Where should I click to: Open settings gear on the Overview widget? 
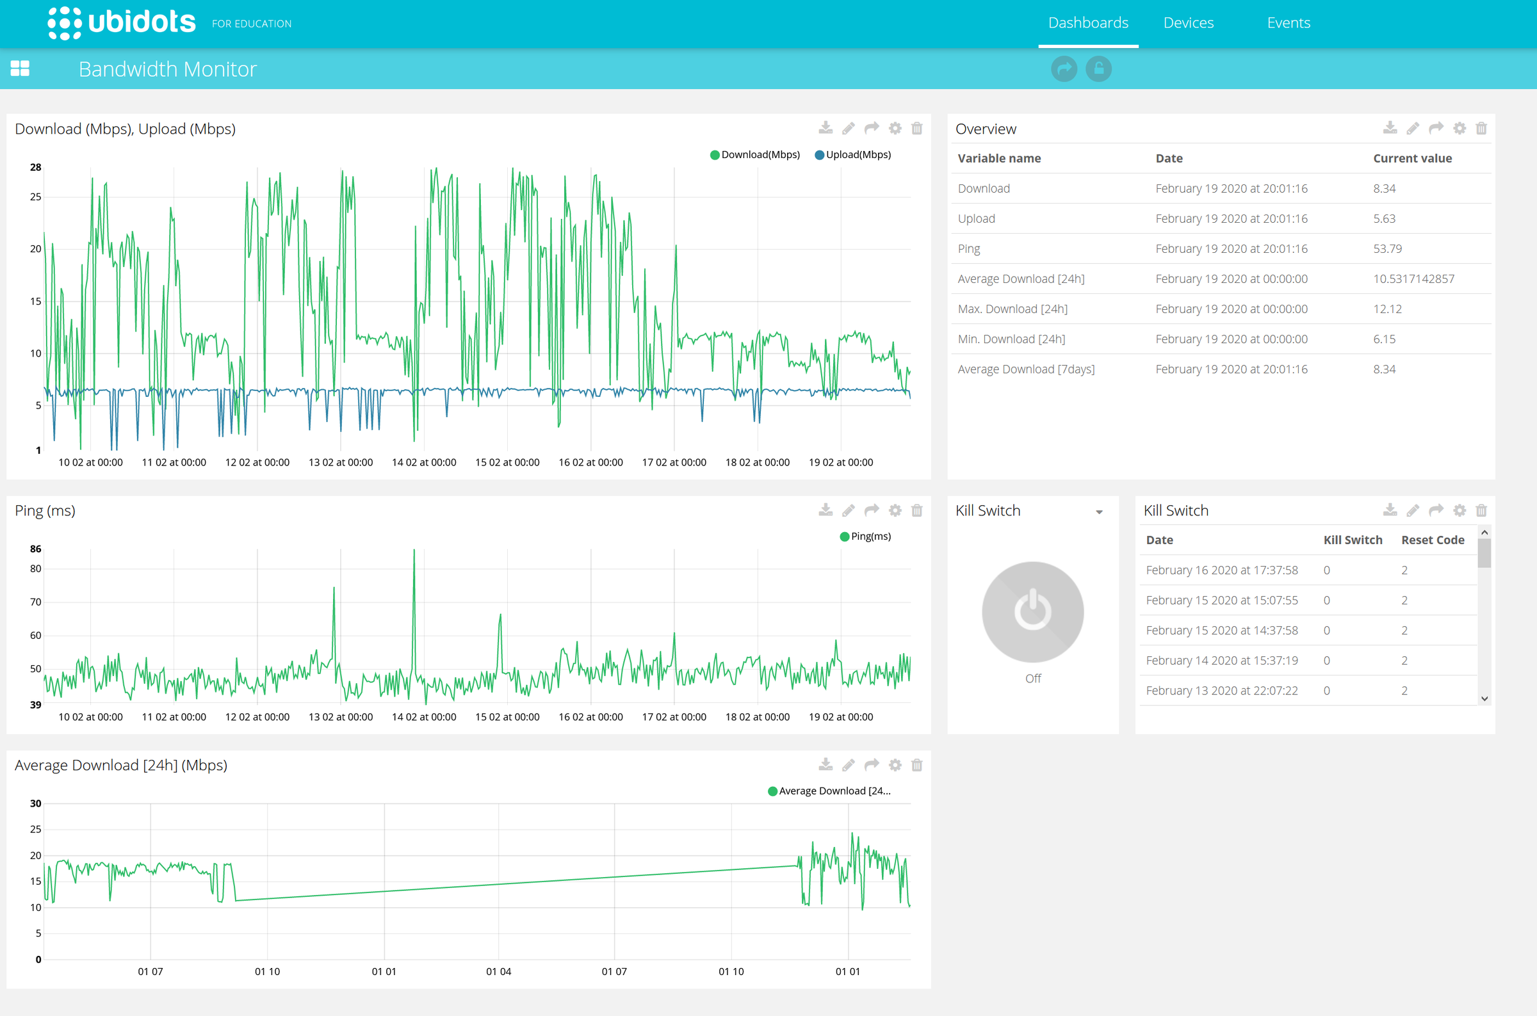(1459, 127)
